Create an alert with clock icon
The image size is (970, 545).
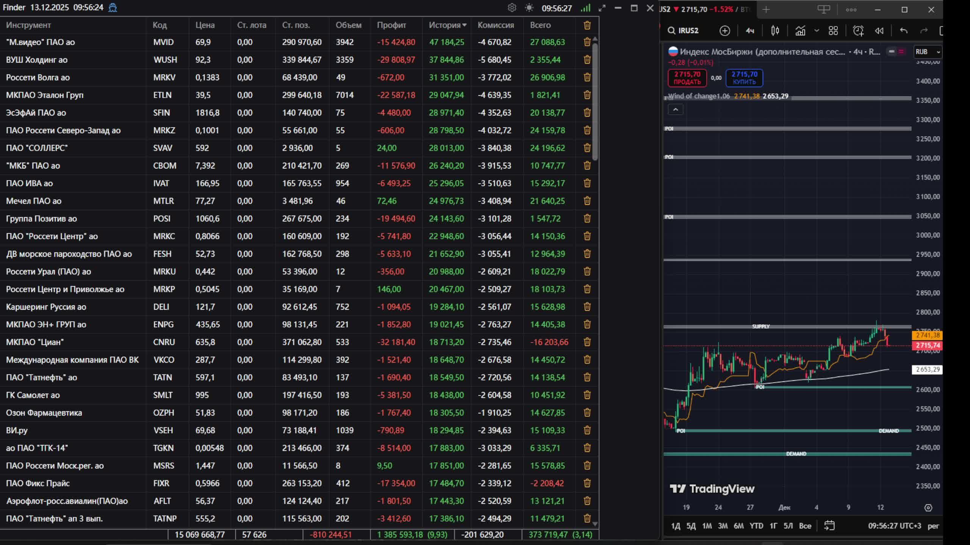coord(858,31)
